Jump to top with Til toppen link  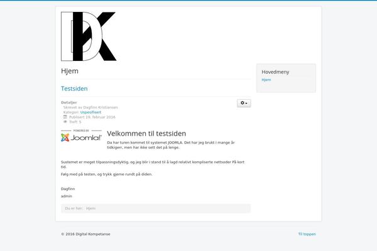(x=307, y=234)
